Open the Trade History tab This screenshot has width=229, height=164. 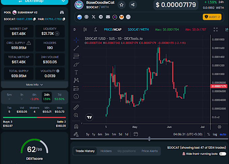point(85,151)
